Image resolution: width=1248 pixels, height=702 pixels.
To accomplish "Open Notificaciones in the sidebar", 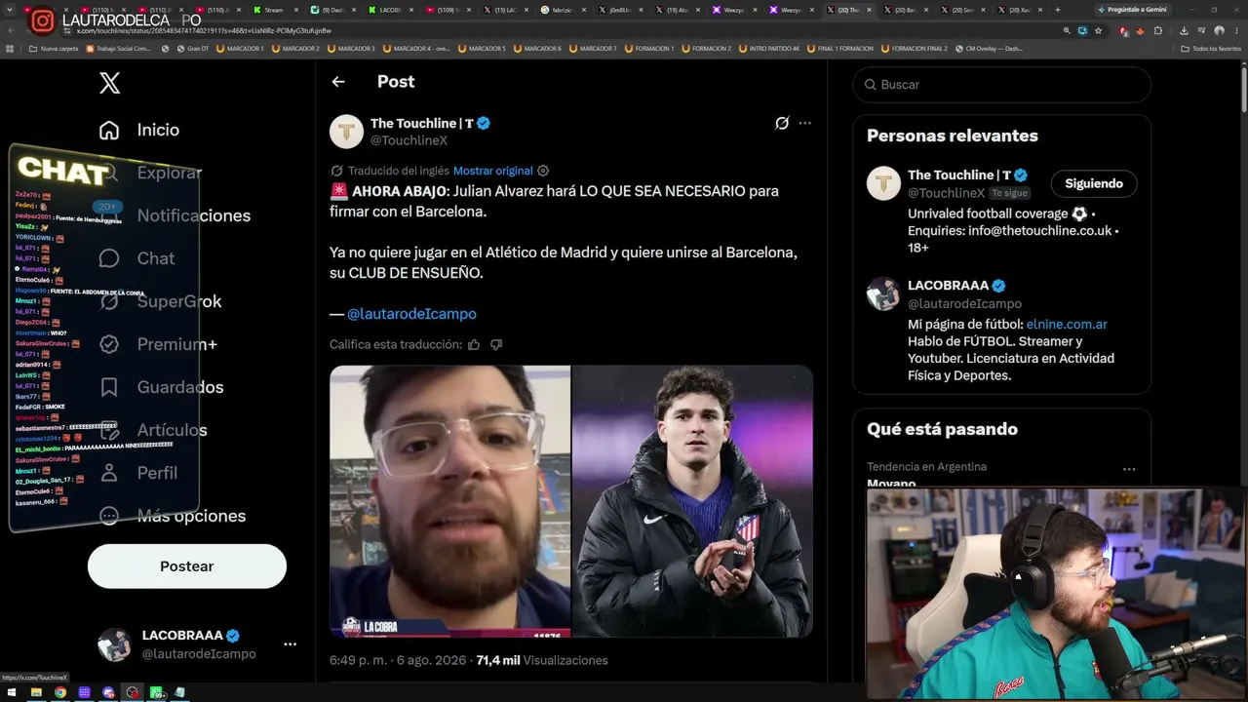I will pos(175,215).
